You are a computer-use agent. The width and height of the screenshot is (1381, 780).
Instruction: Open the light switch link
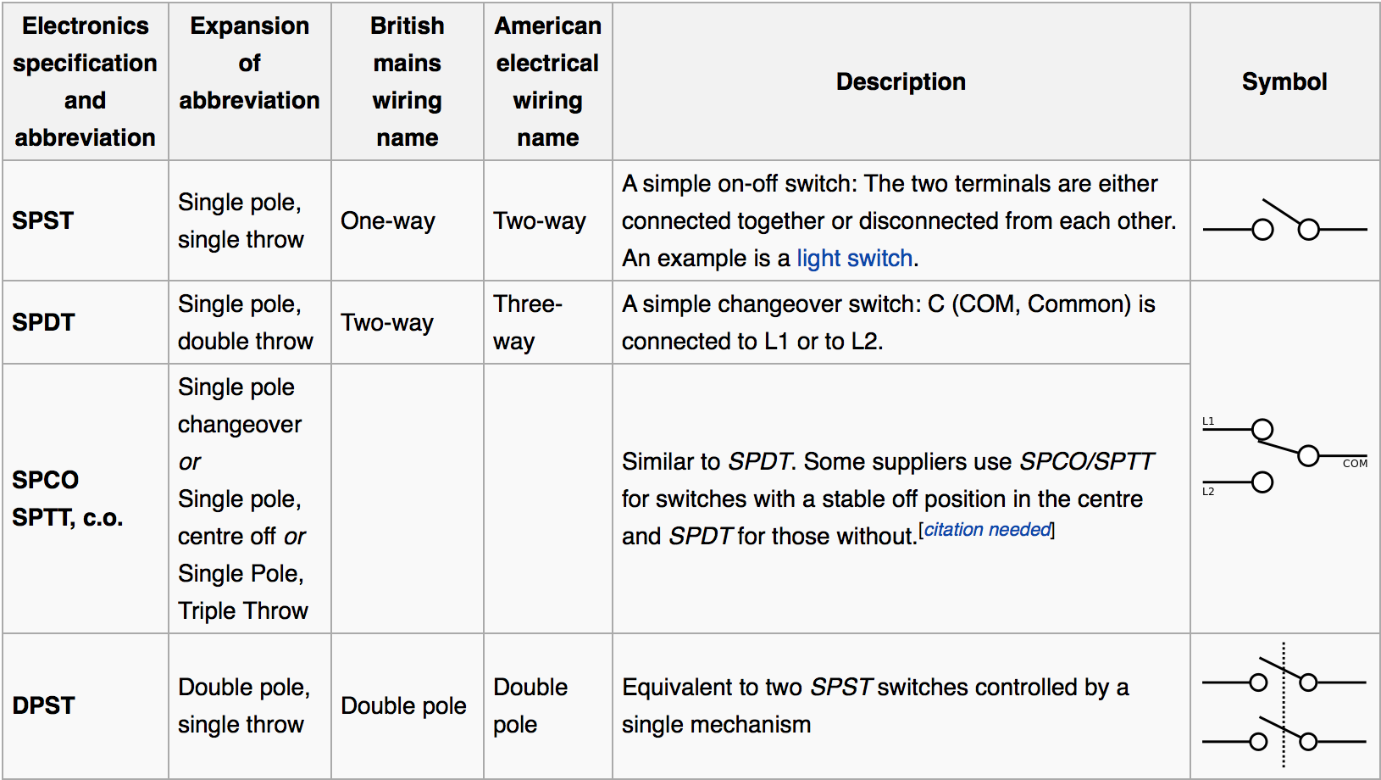[854, 258]
